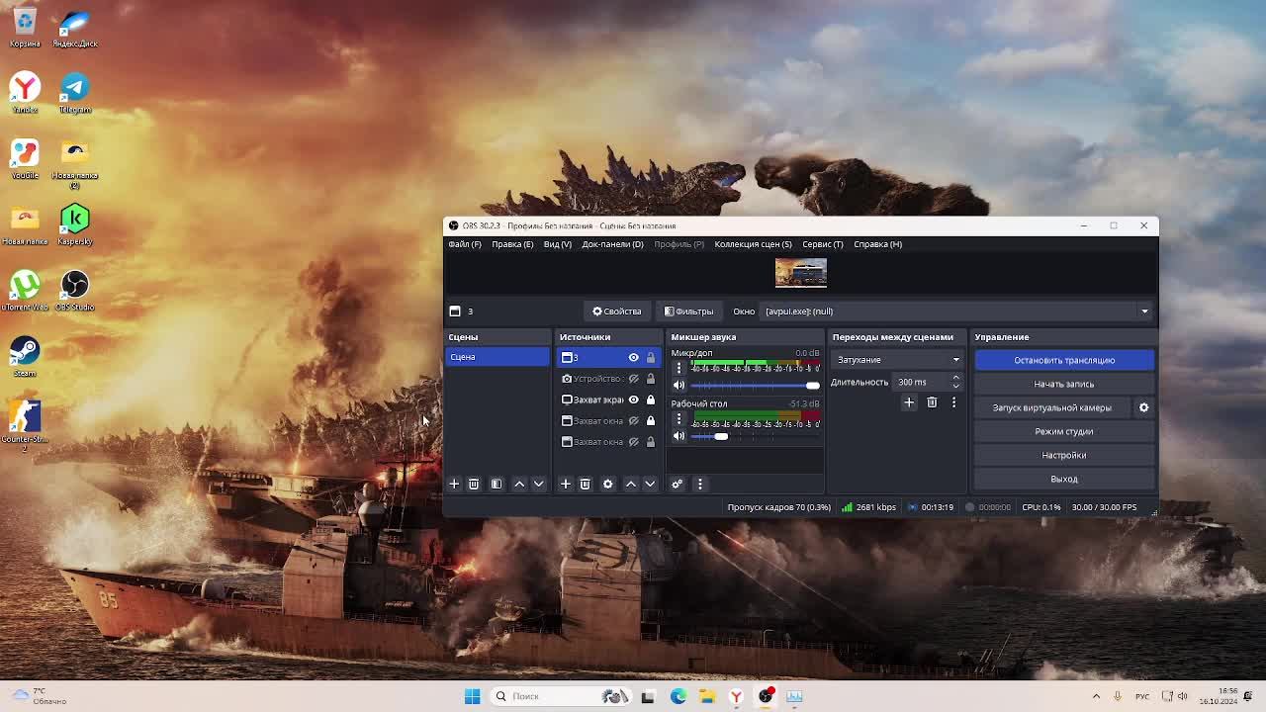Open the Сервис (T) menu
This screenshot has height=712, width=1266.
[823, 244]
